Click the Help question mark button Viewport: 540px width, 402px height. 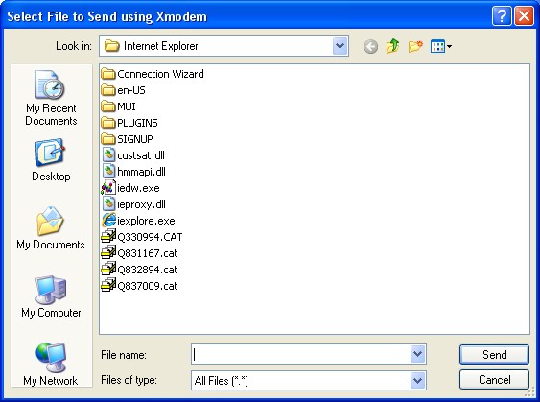[502, 16]
